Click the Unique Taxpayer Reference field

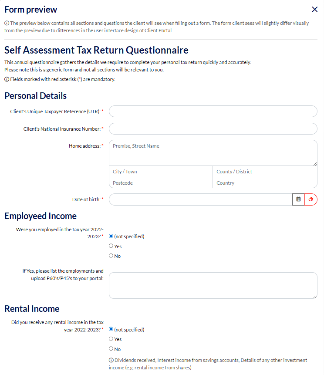click(x=213, y=111)
